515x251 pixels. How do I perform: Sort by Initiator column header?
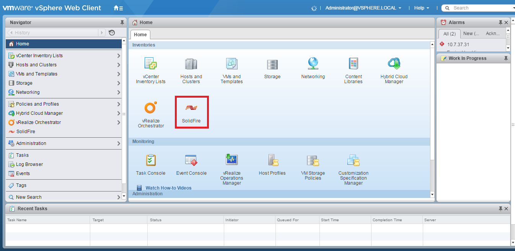(249, 220)
